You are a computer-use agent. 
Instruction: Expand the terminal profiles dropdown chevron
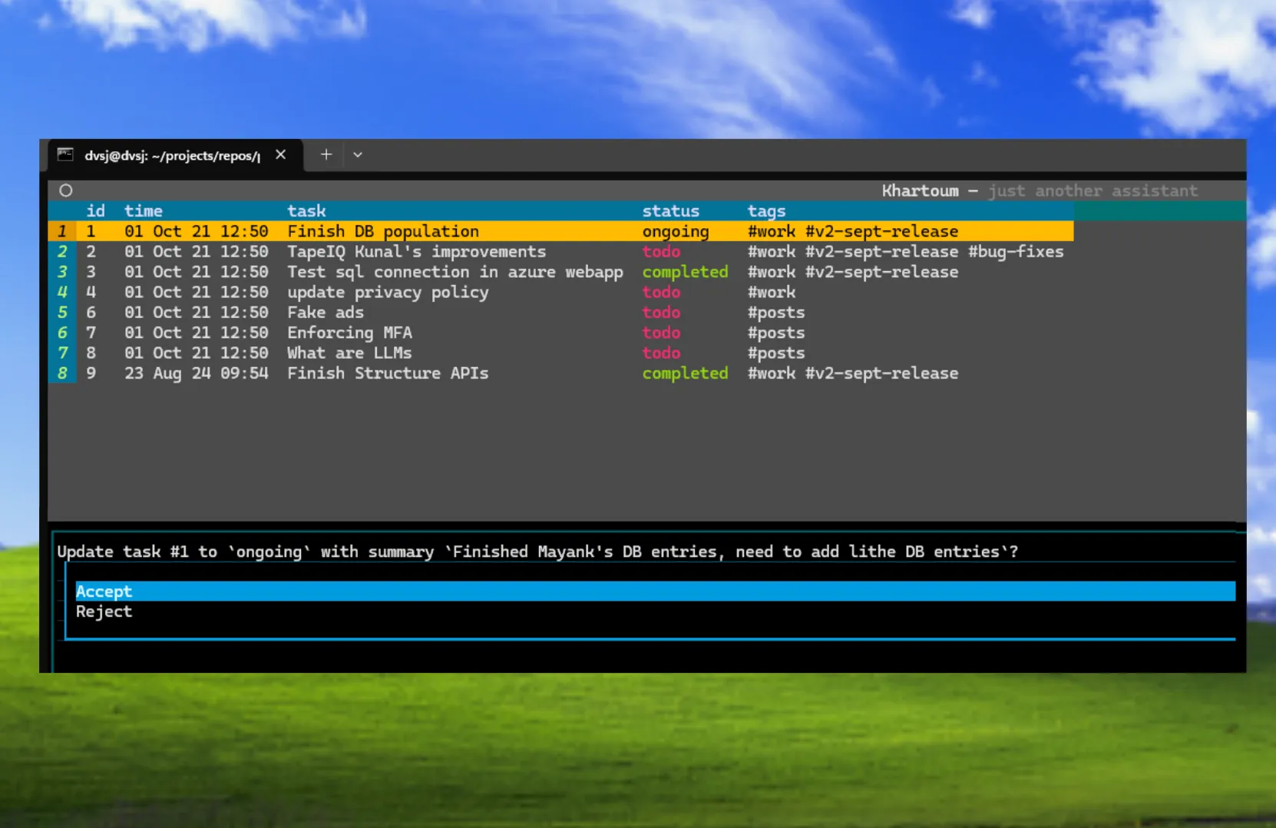(x=358, y=155)
